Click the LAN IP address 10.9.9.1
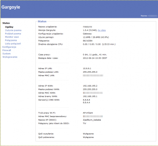The image size is (158, 146). pos(87,68)
